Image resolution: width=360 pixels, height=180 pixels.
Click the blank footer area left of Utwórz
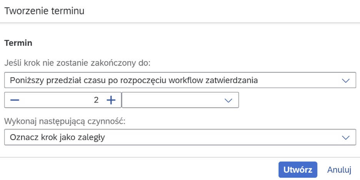tap(138, 170)
